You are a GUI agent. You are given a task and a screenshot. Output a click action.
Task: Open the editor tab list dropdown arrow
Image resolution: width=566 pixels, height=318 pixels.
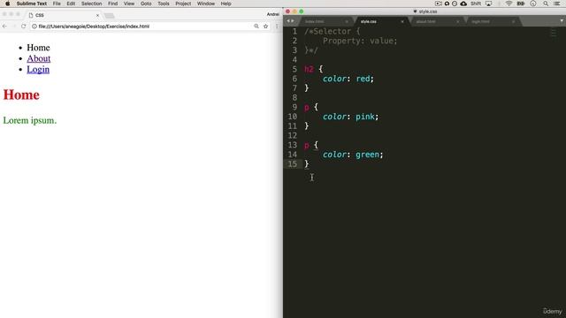(x=562, y=21)
